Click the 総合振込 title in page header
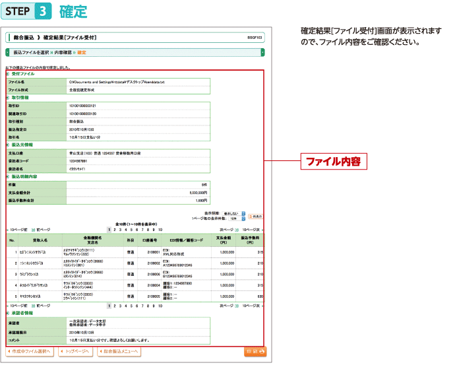 coord(24,38)
